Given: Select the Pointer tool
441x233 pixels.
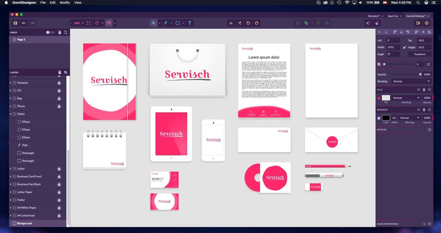Looking at the screenshot, I should coord(154,23).
